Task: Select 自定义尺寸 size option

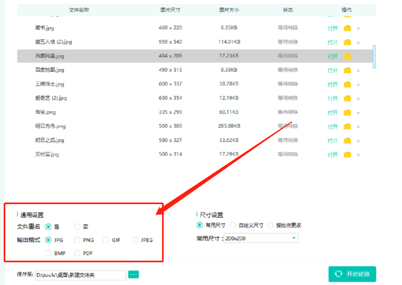Action: click(233, 225)
